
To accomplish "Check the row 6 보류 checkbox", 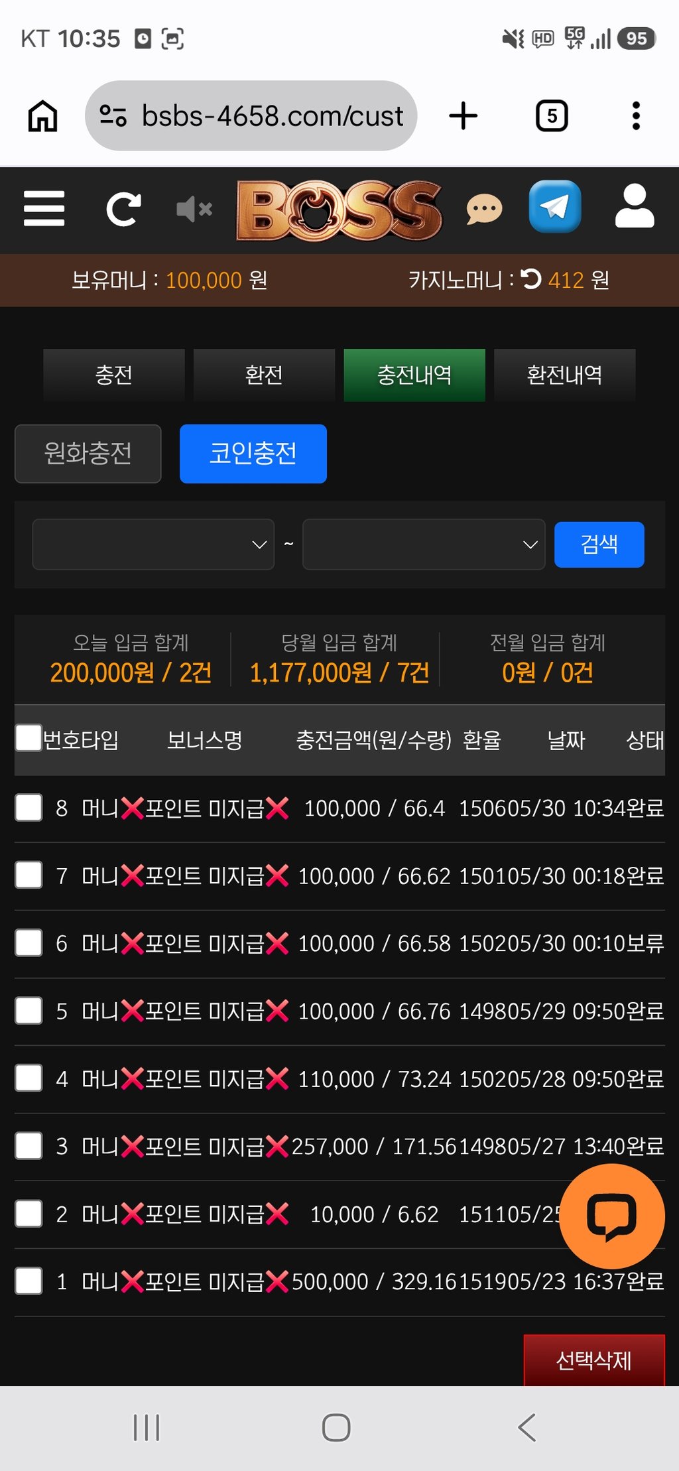I will (29, 943).
